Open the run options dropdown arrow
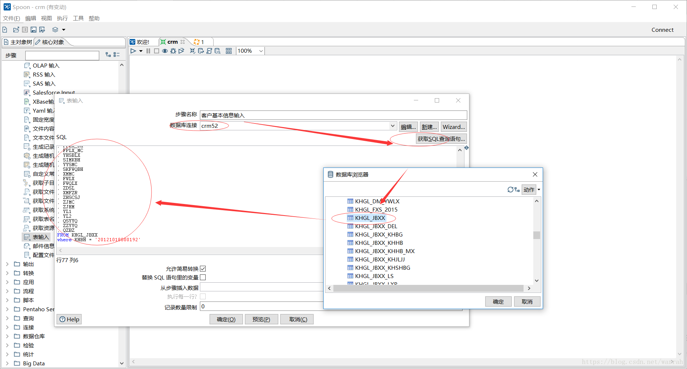This screenshot has width=687, height=369. tap(141, 51)
